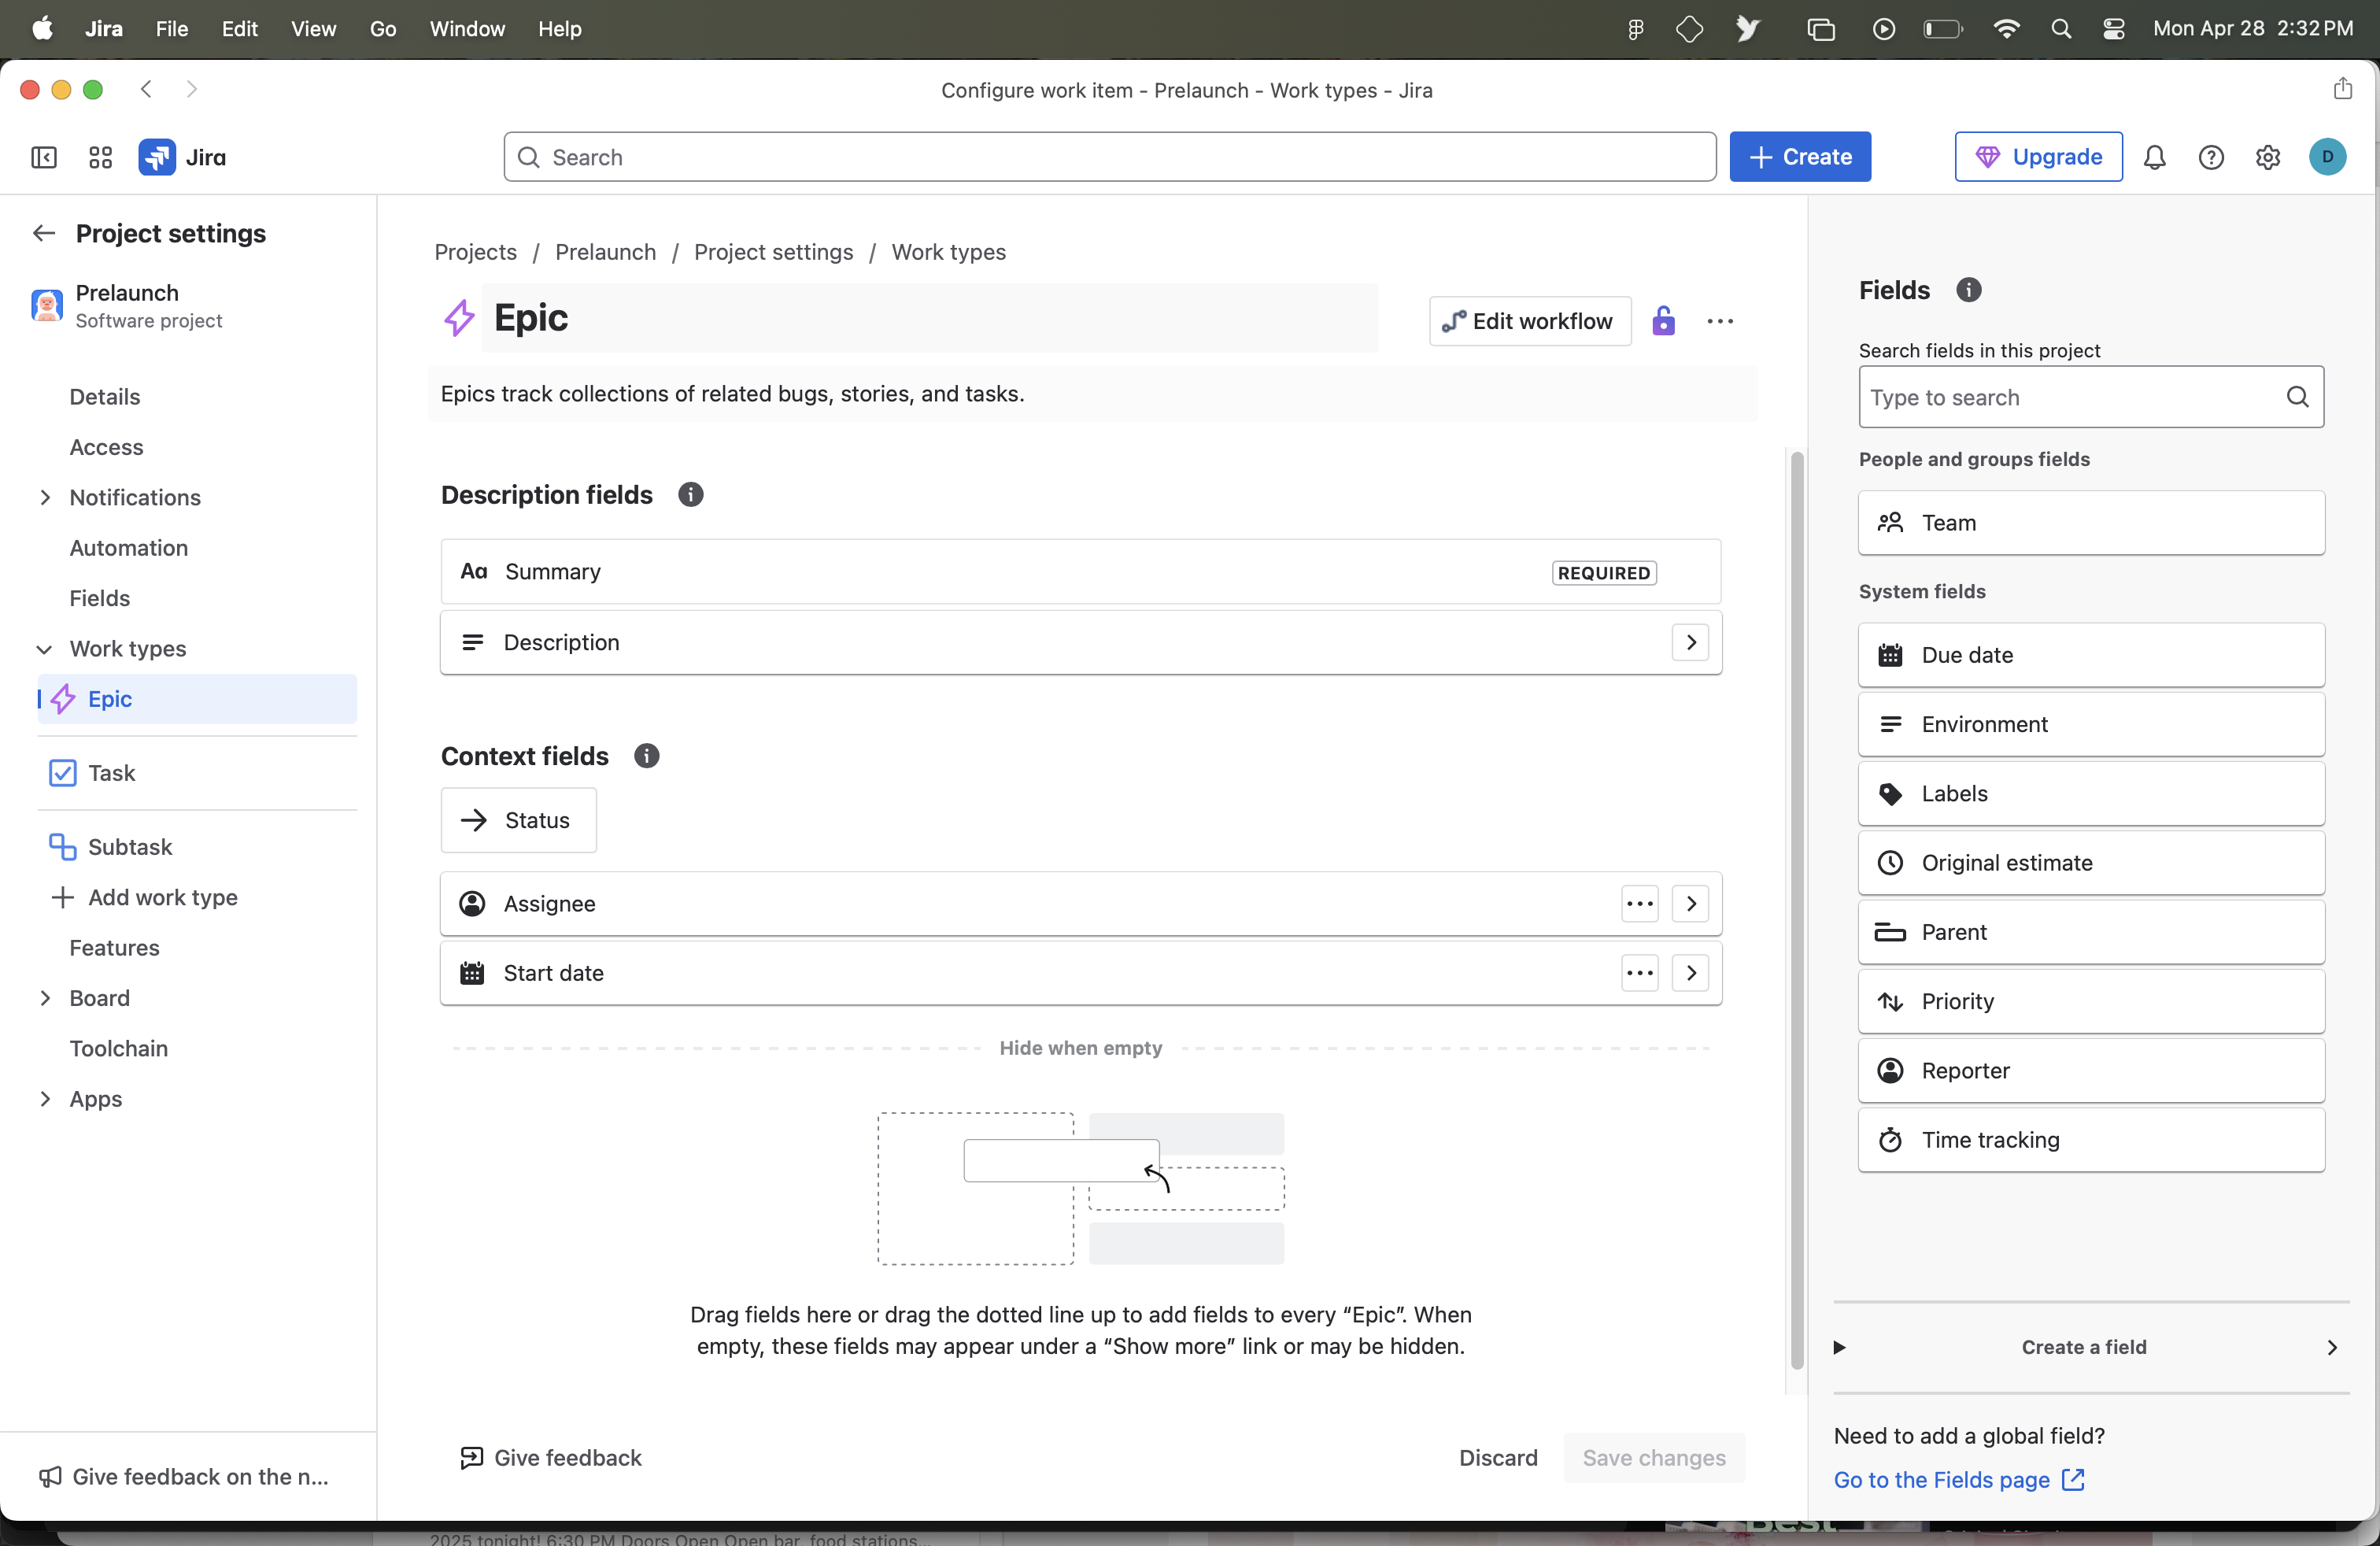Click the back arrow beside Project settings

click(x=44, y=234)
